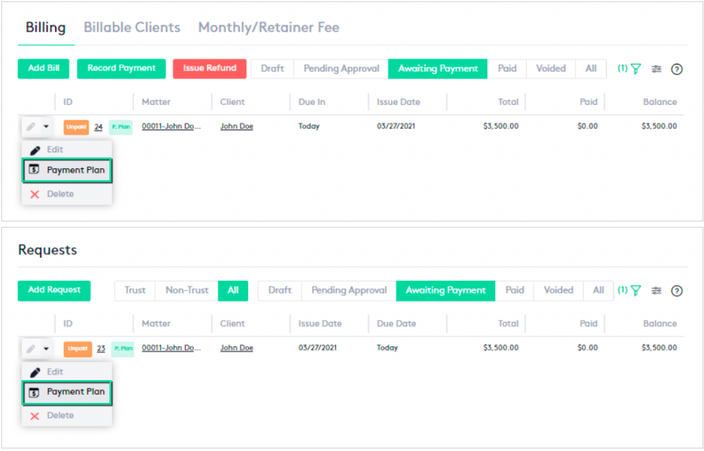
Task: Toggle the Non-Trust filter in Requests
Action: pyautogui.click(x=186, y=290)
